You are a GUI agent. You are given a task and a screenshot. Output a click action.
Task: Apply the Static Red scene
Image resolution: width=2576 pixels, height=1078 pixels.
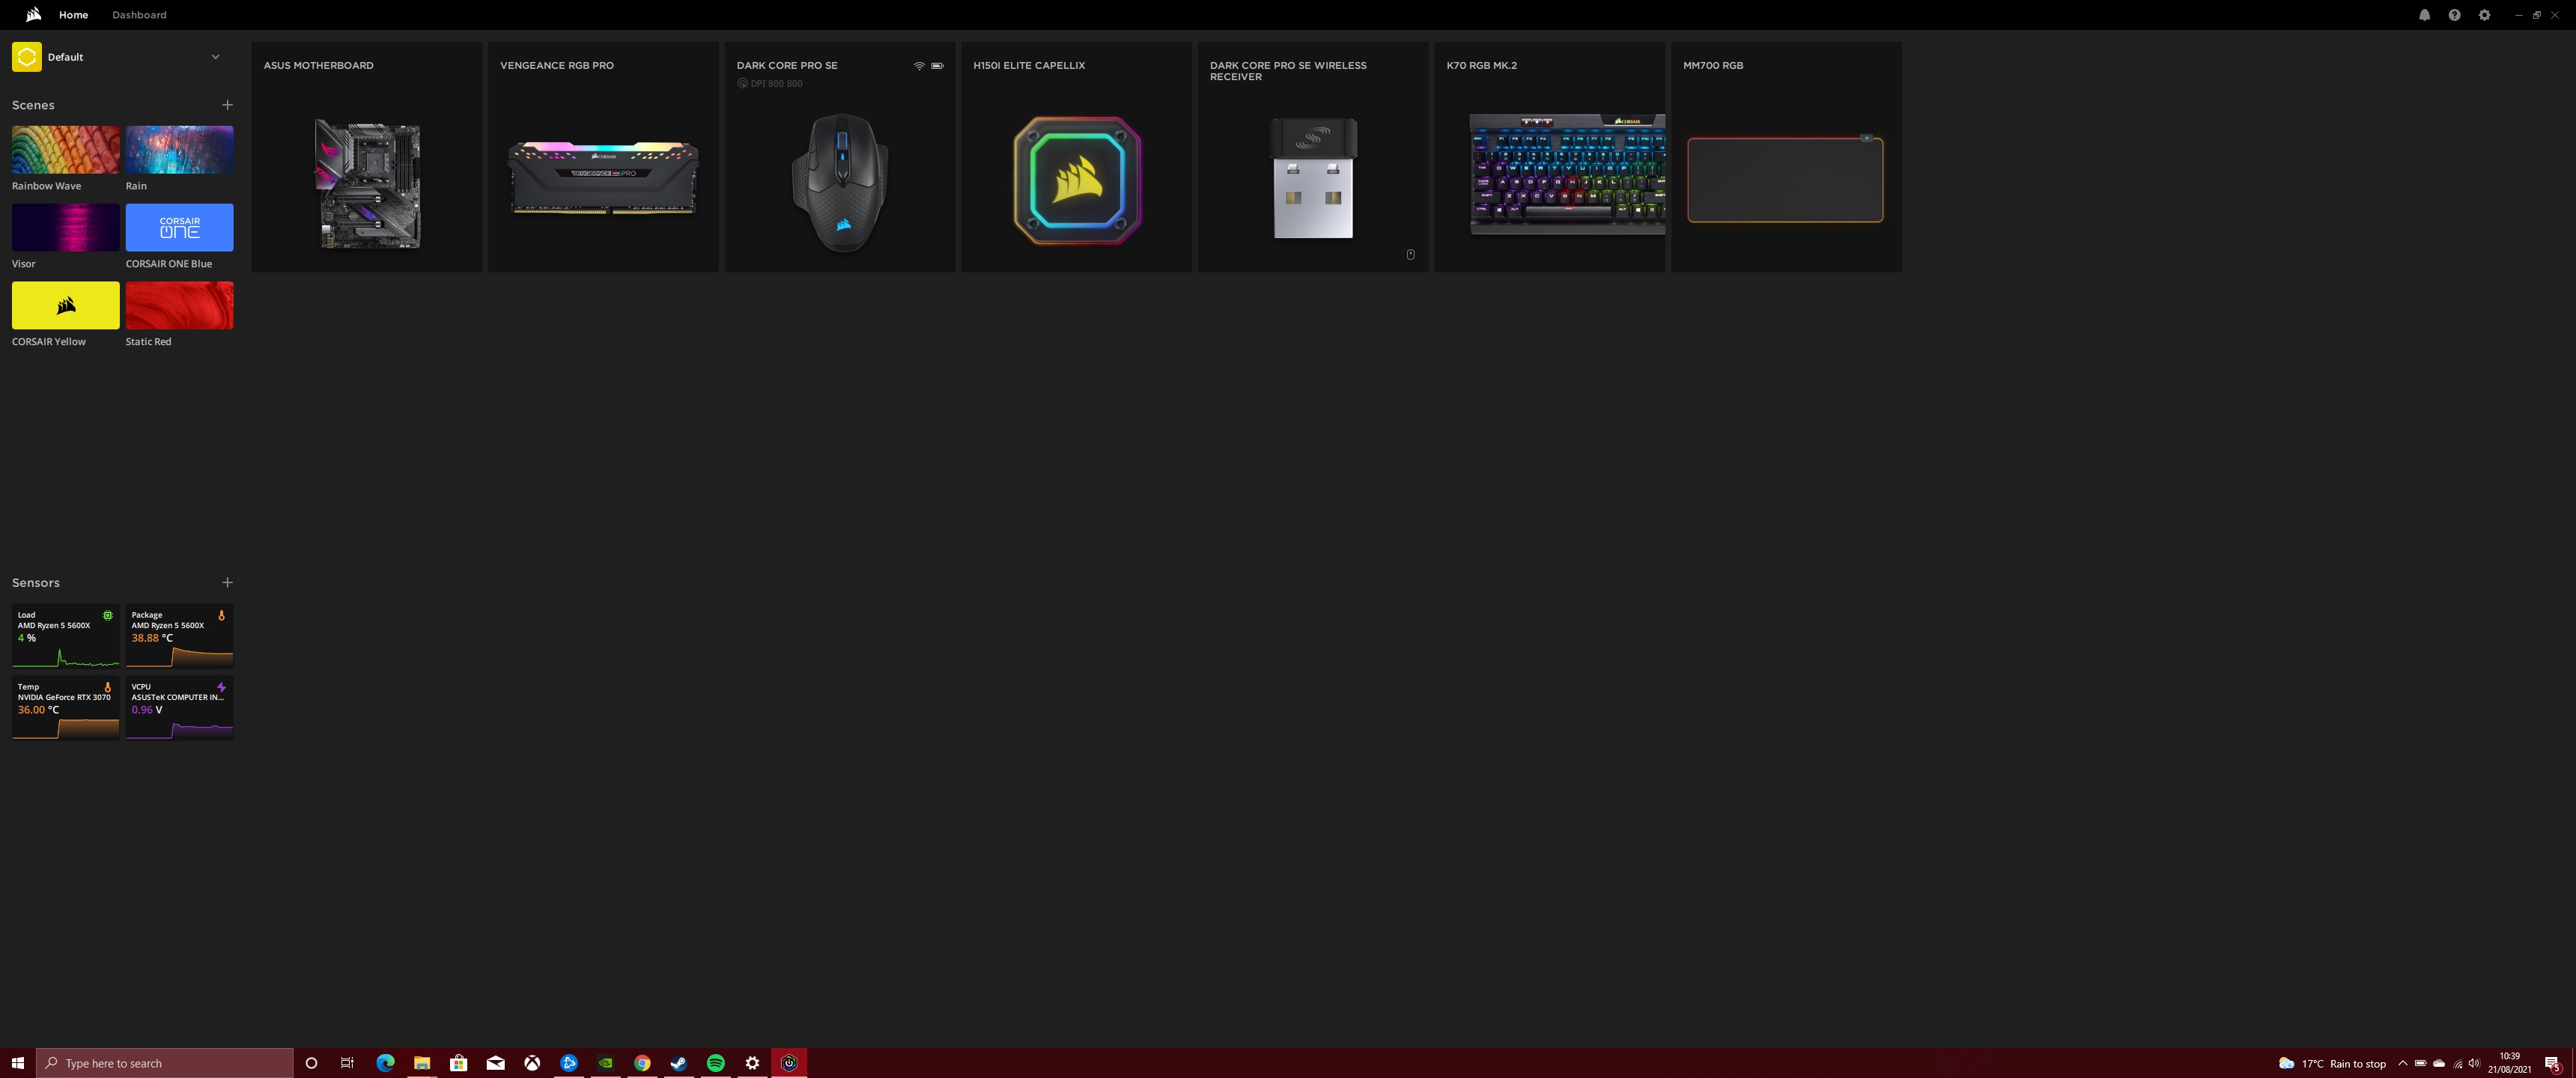[179, 306]
